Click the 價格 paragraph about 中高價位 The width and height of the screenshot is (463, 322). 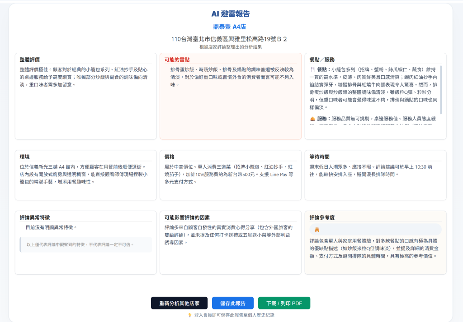coord(229,175)
